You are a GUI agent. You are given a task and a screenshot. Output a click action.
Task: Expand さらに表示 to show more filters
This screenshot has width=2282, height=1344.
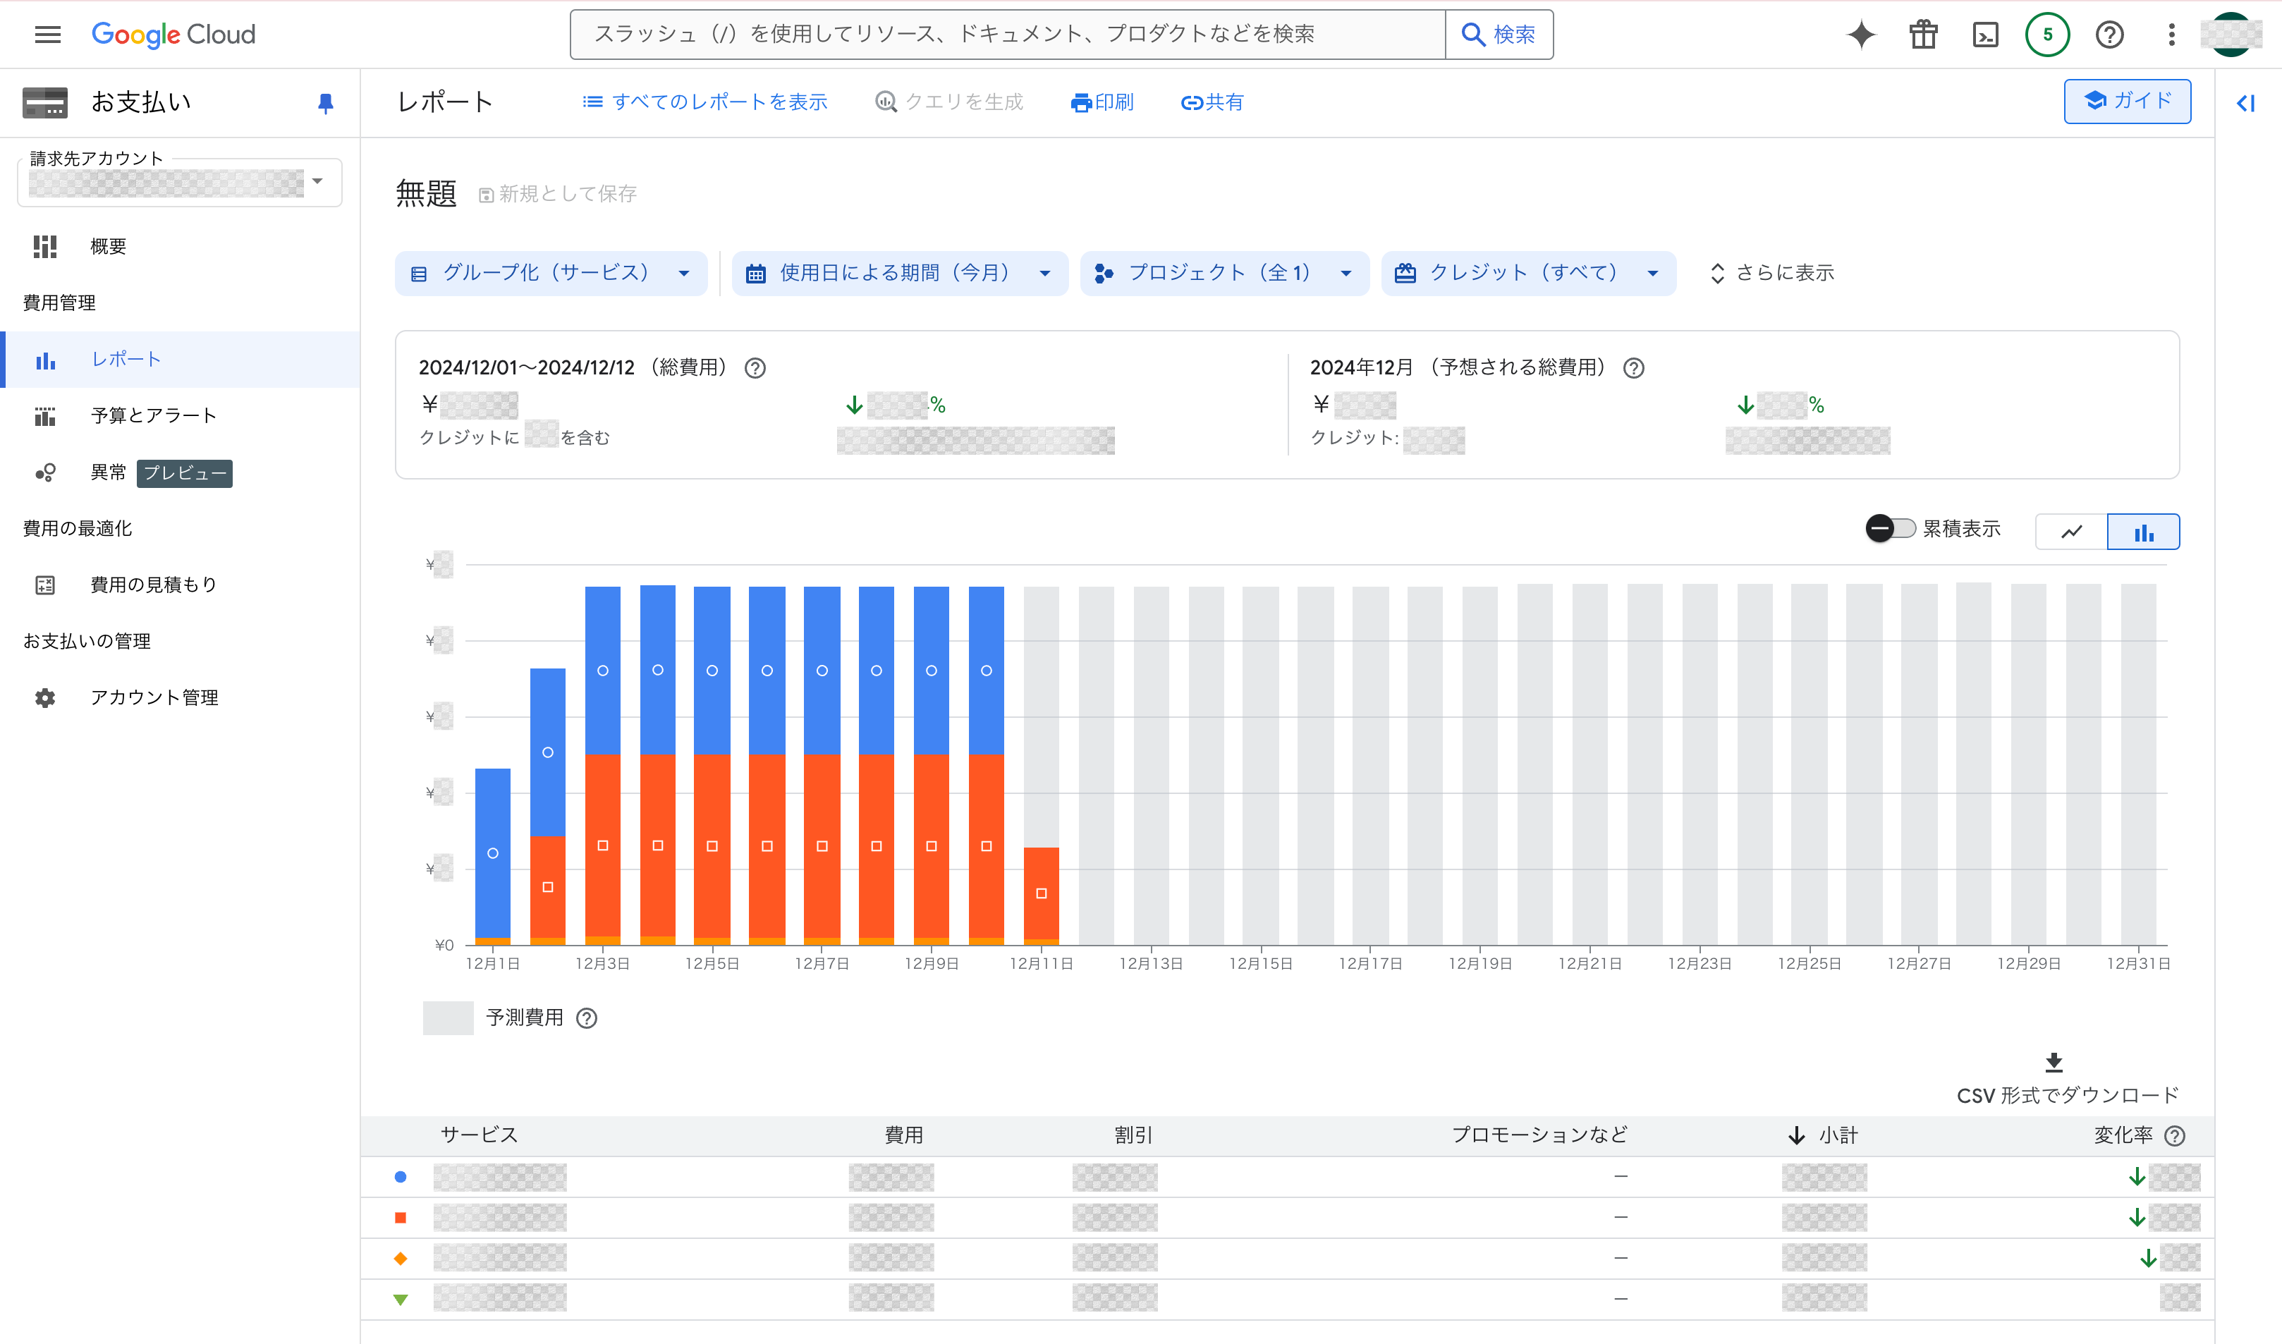(1771, 273)
